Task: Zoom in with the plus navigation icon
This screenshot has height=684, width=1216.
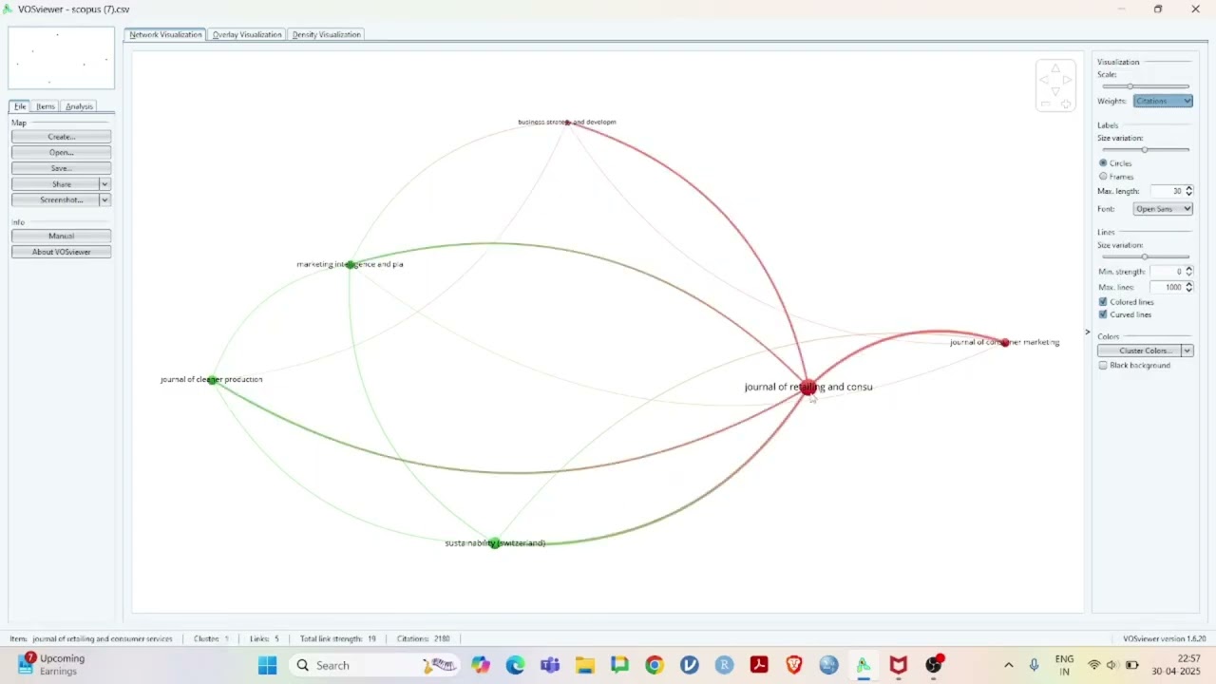Action: [1066, 104]
